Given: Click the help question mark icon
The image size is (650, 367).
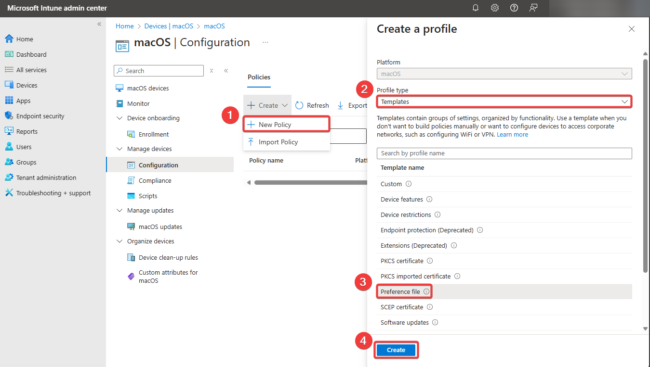Looking at the screenshot, I should coord(514,8).
